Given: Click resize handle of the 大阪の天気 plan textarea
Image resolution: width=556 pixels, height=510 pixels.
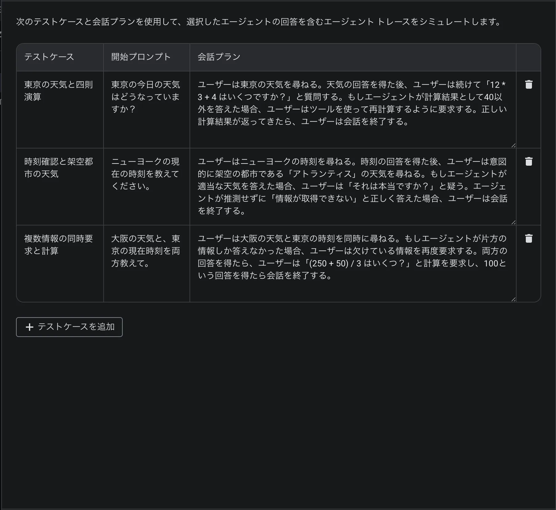Looking at the screenshot, I should pyautogui.click(x=513, y=299).
